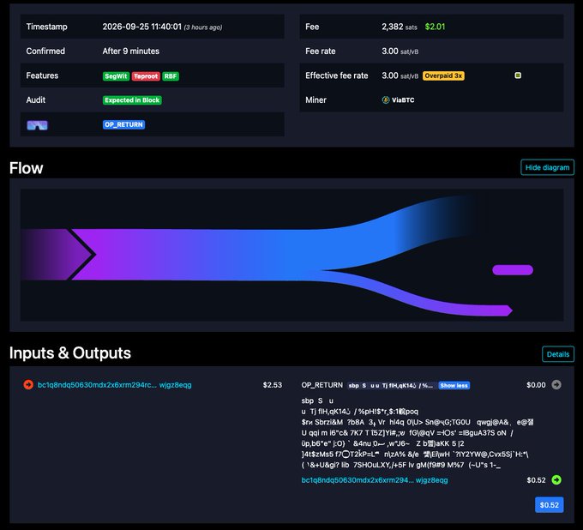
Task: Click Show less on OP_RETURN data
Action: pos(454,385)
